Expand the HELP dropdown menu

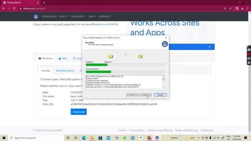(92, 16)
